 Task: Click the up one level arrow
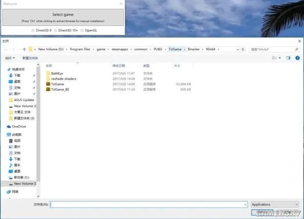[24, 49]
